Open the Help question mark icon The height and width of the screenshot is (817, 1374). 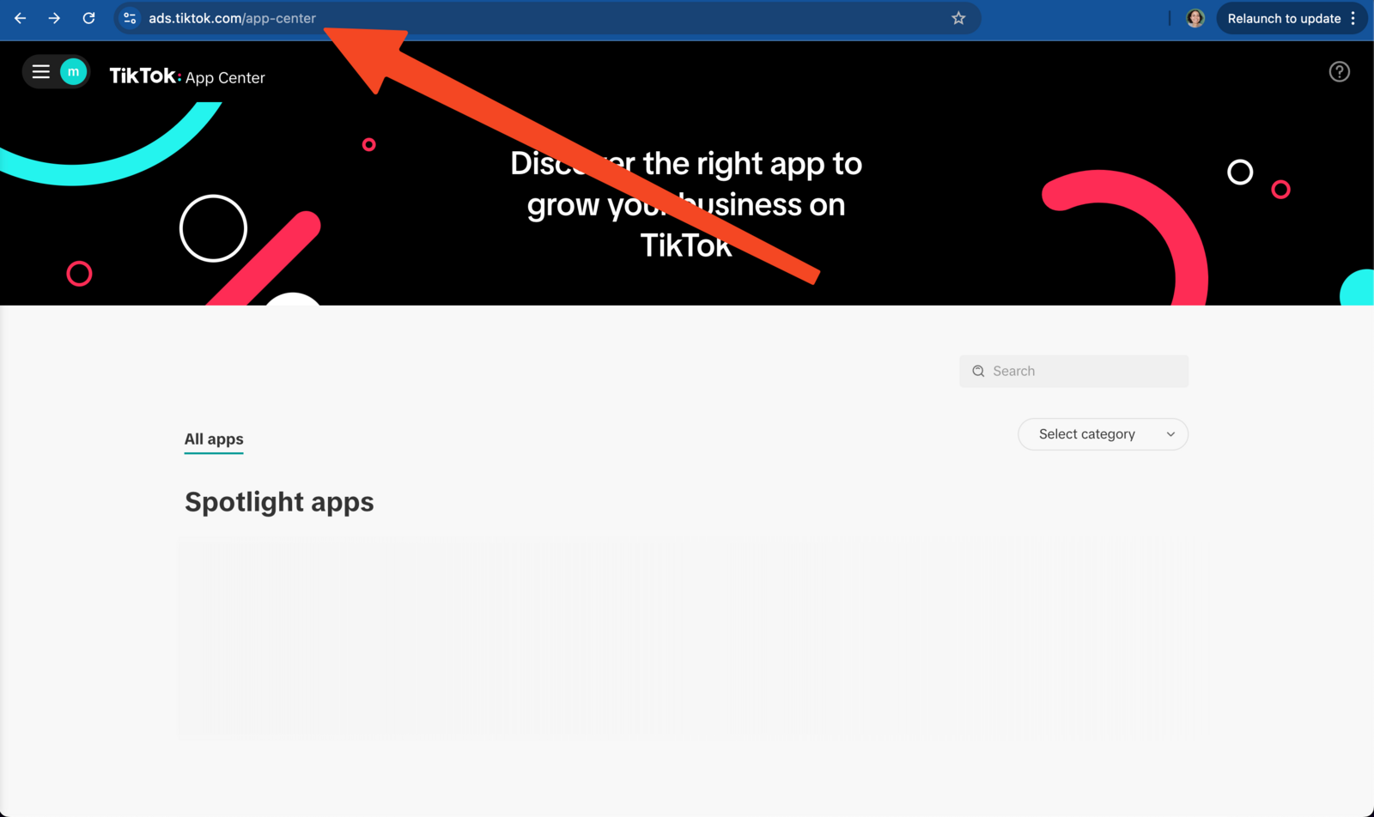tap(1339, 71)
